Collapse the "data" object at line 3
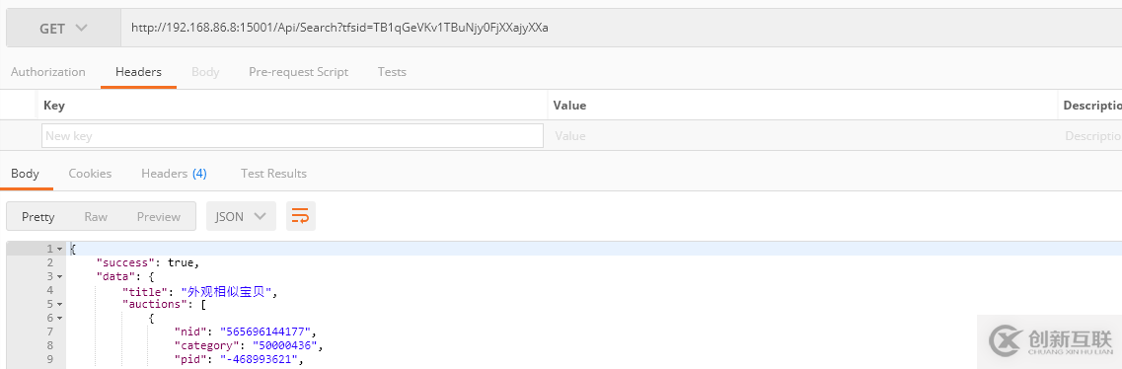 (60, 276)
